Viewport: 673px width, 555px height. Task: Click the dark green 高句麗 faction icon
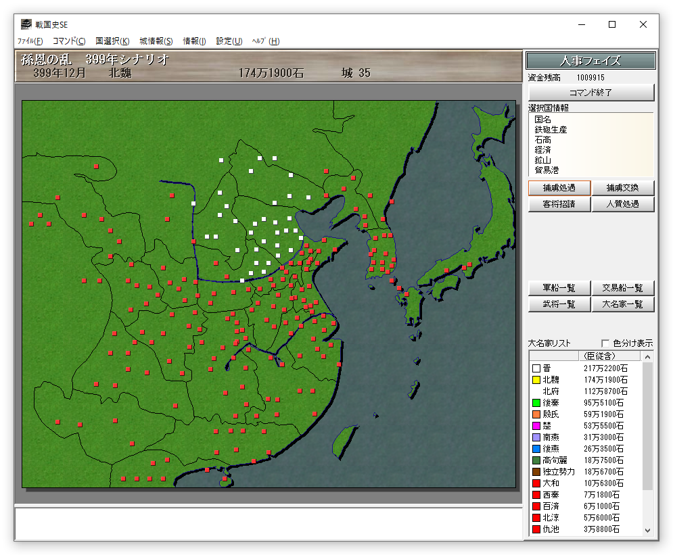[x=536, y=460]
